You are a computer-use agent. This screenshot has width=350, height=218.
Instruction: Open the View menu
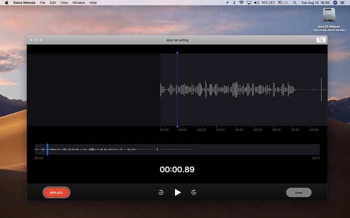click(64, 2)
